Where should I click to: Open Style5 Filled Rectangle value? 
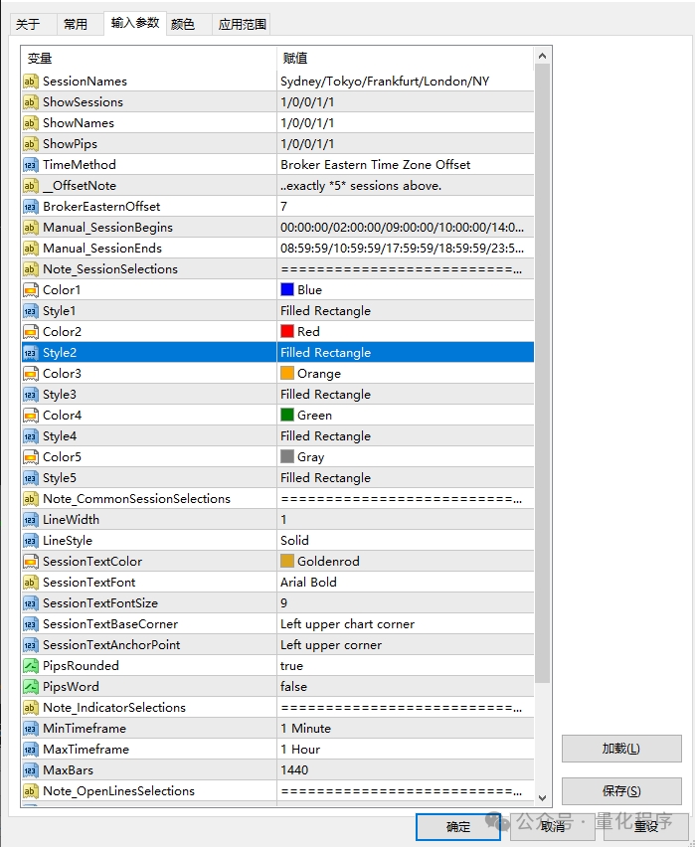point(406,478)
